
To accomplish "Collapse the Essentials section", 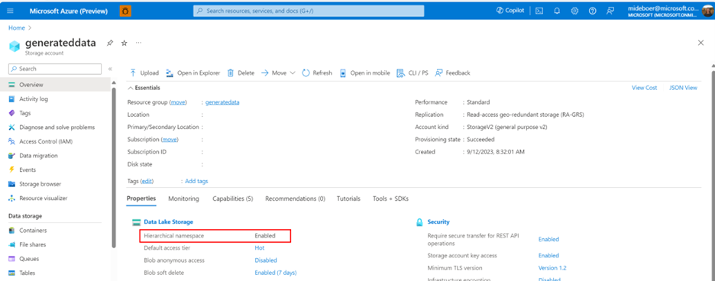I will coord(144,88).
